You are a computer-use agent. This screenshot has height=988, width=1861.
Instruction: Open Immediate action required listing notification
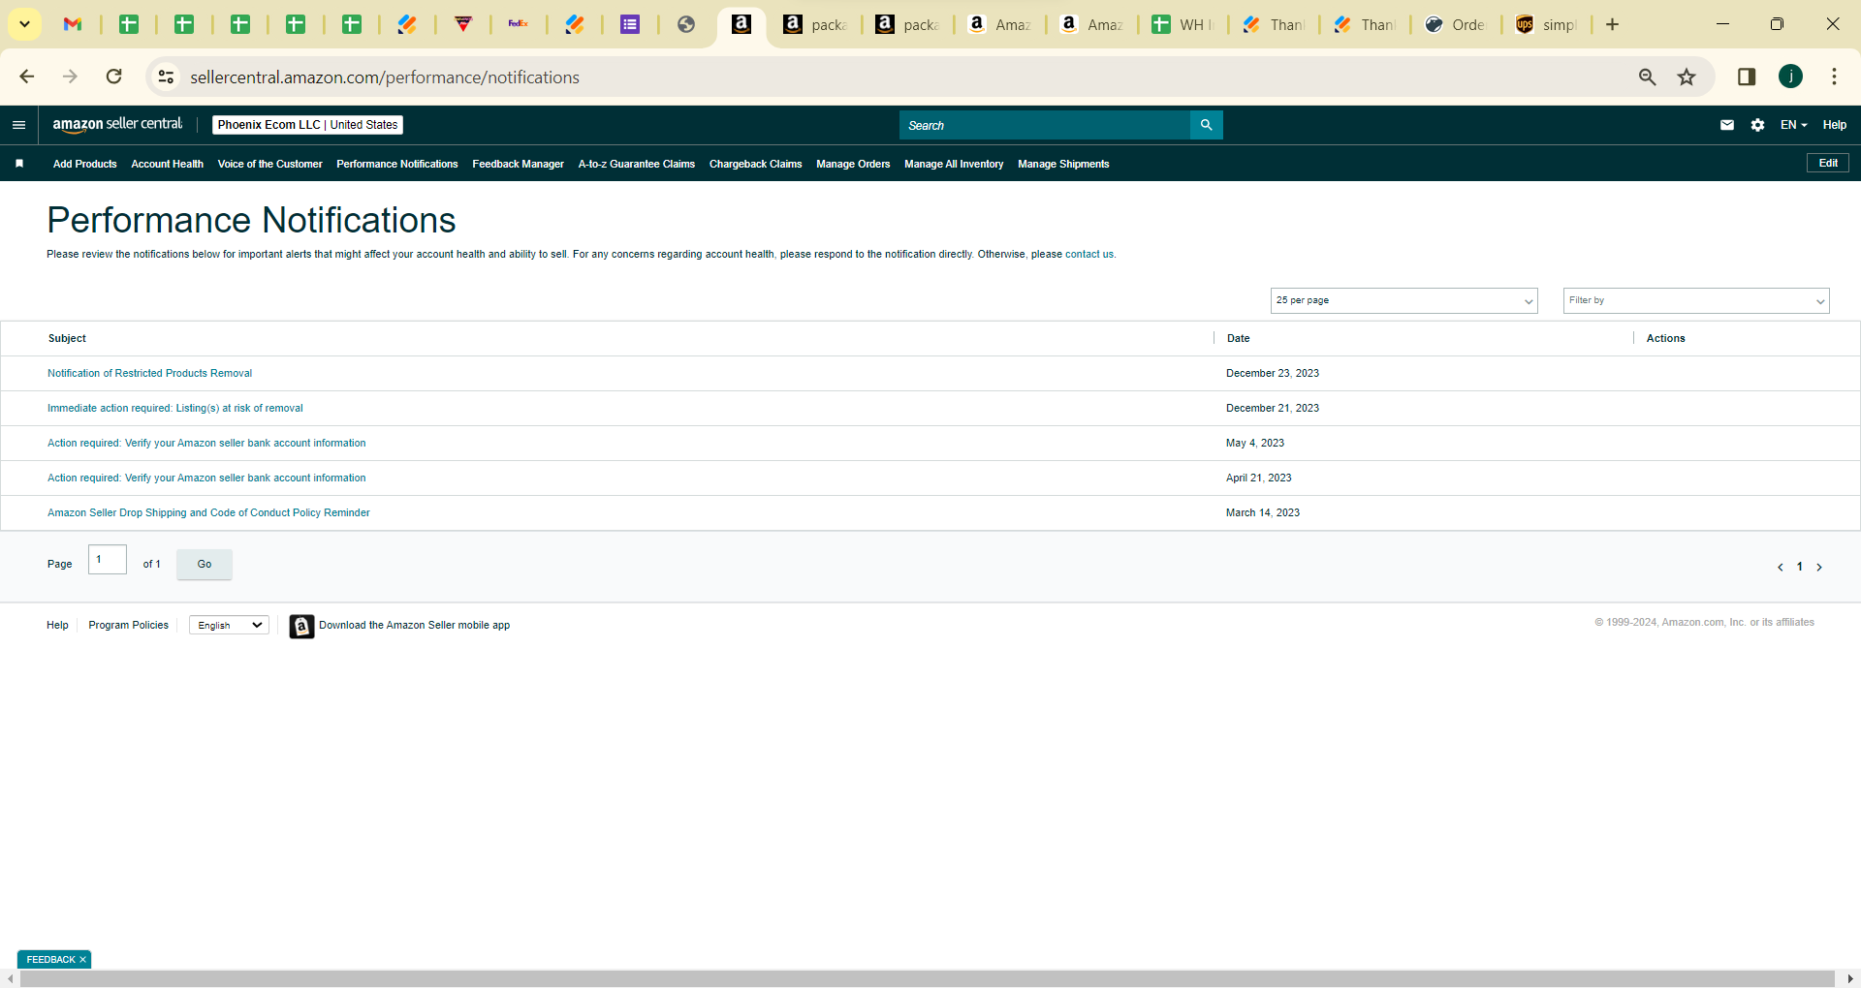[x=174, y=408]
